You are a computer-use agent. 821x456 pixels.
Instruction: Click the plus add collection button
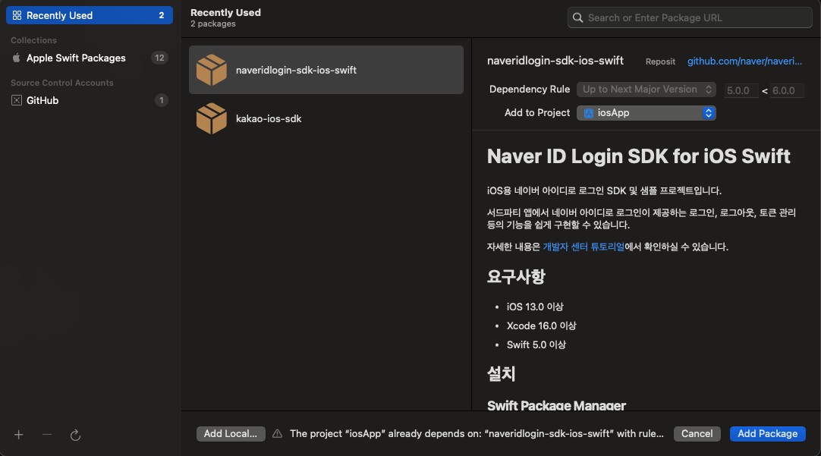19,435
